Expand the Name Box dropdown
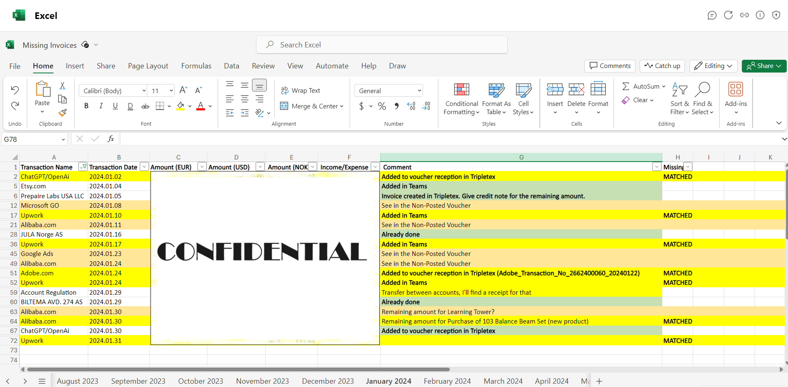788x387 pixels. point(63,139)
